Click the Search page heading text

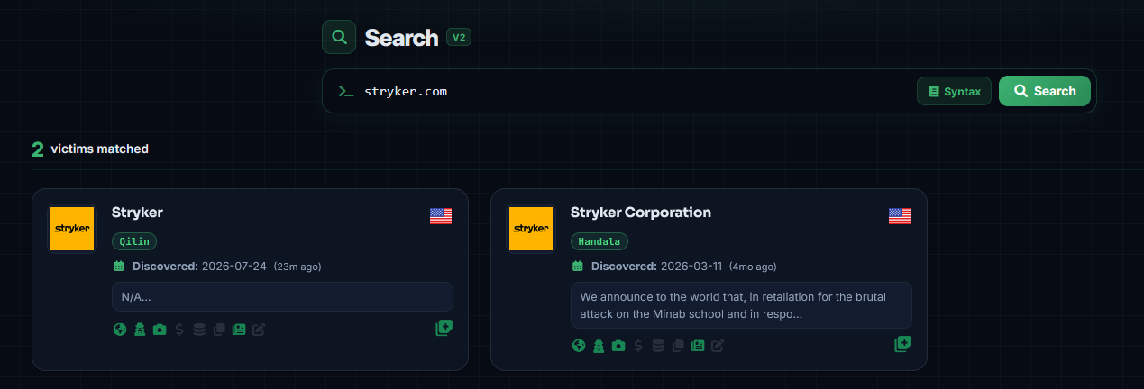click(x=401, y=38)
